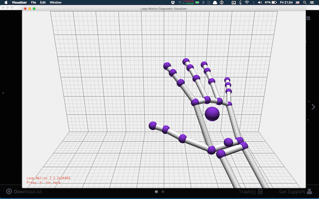Minimize the Visualizer with yellow button
Screen dimensions: 319x199
click(x=30, y=8)
